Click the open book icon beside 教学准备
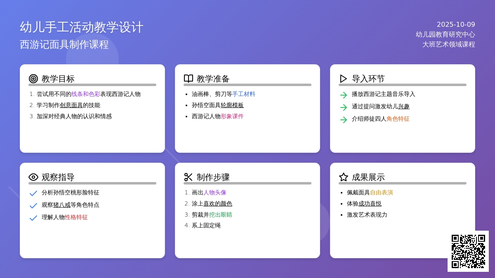 [189, 79]
